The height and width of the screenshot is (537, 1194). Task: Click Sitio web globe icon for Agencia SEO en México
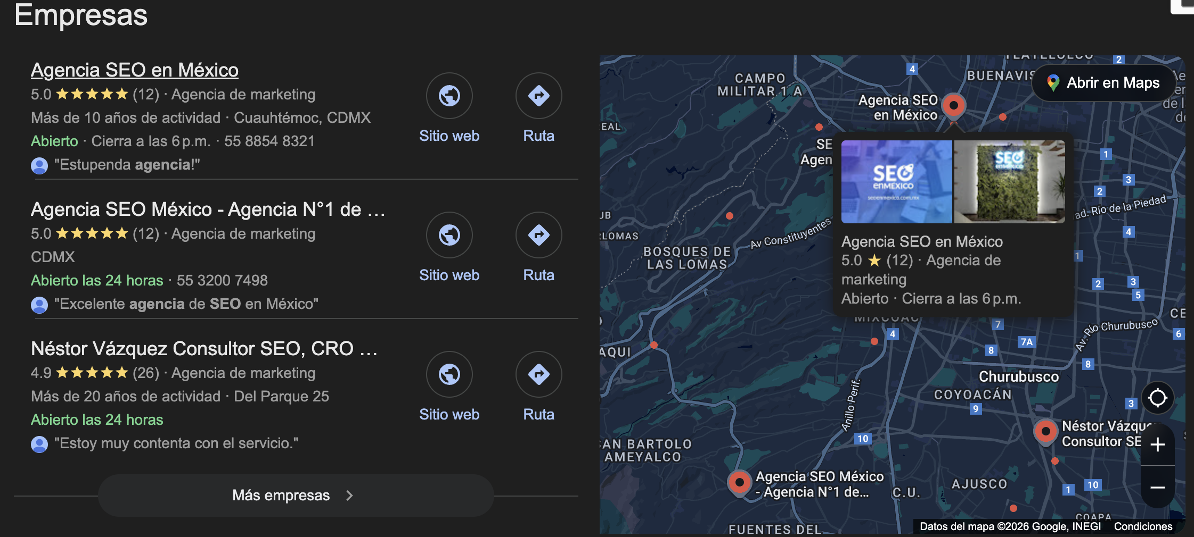[449, 96]
